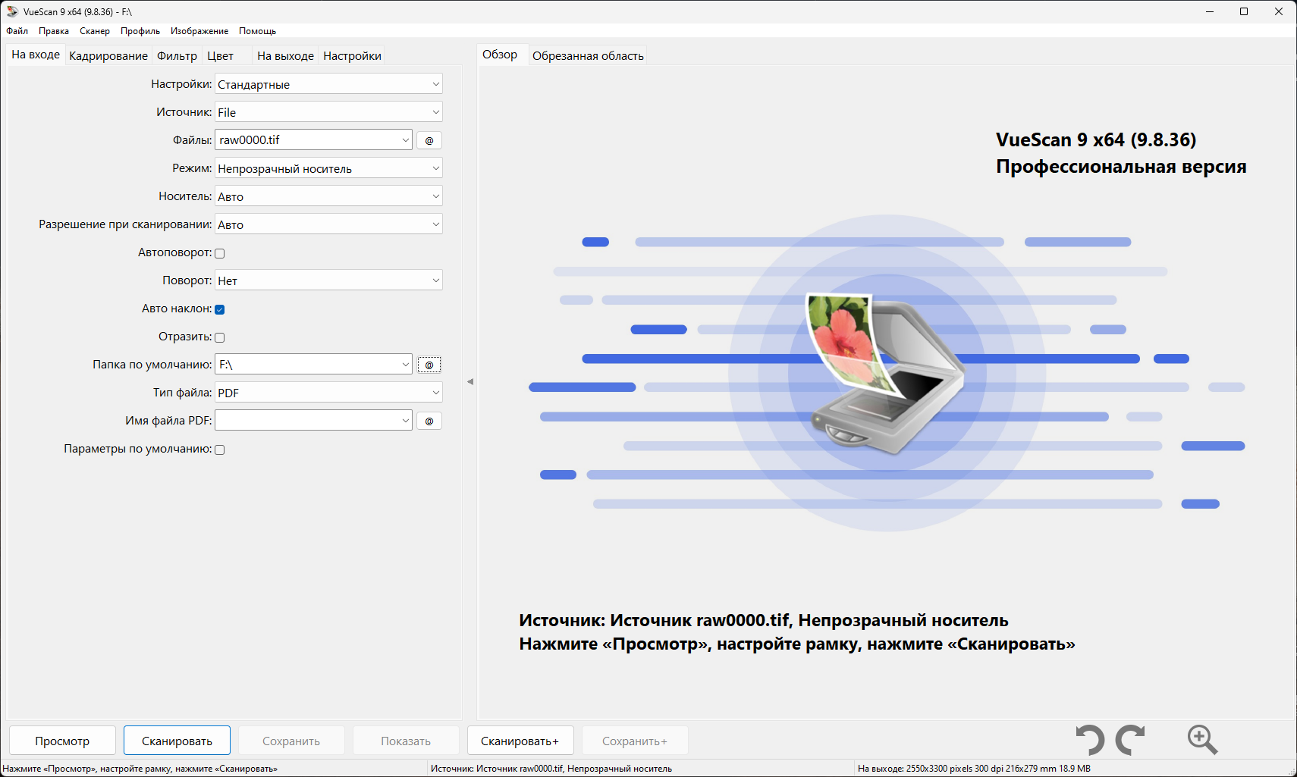Open the Настройки tab
This screenshot has height=777, width=1297.
(x=352, y=56)
